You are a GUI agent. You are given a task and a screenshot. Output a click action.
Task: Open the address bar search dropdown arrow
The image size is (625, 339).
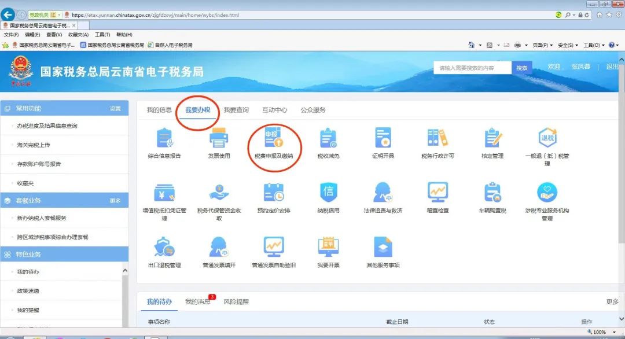coord(573,14)
